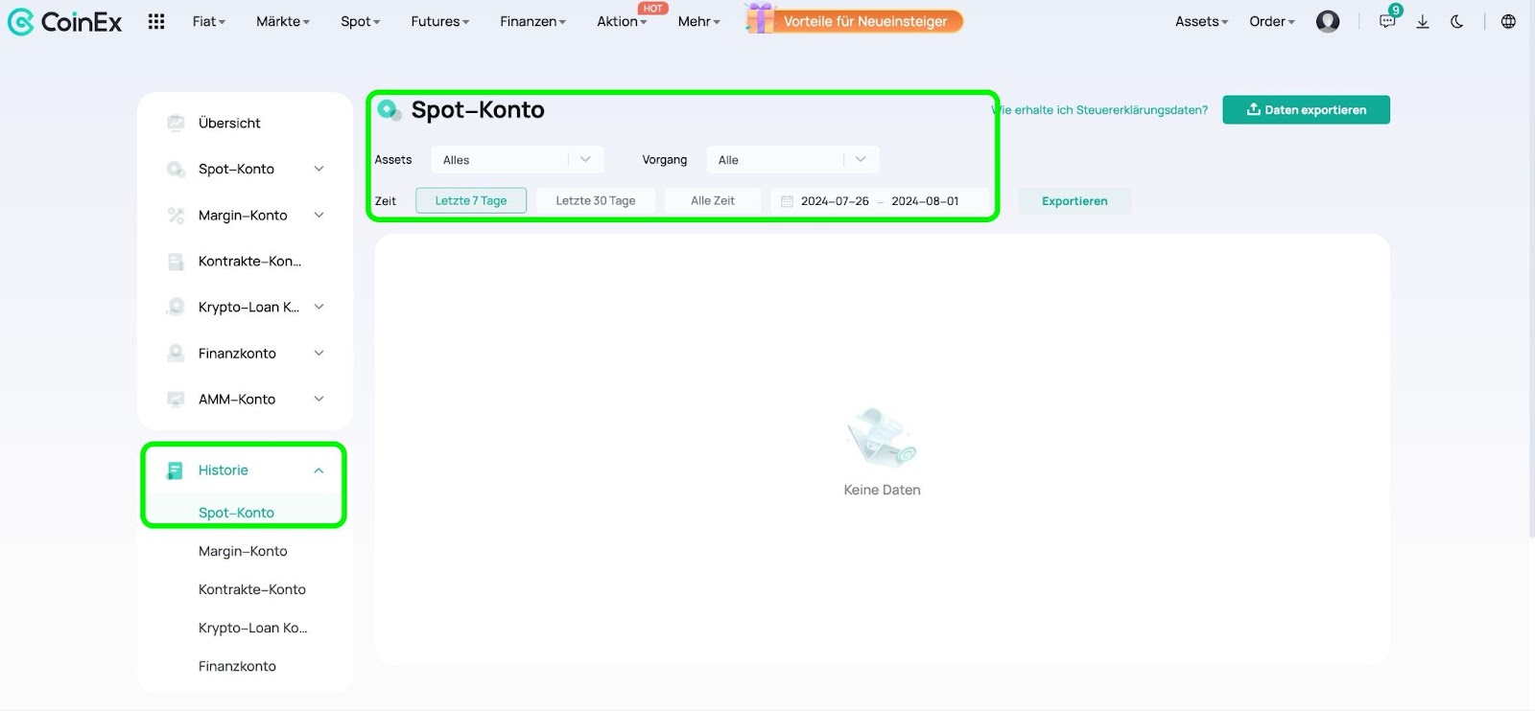Click the CoinEx logo
This screenshot has height=711, width=1535.
[x=65, y=21]
